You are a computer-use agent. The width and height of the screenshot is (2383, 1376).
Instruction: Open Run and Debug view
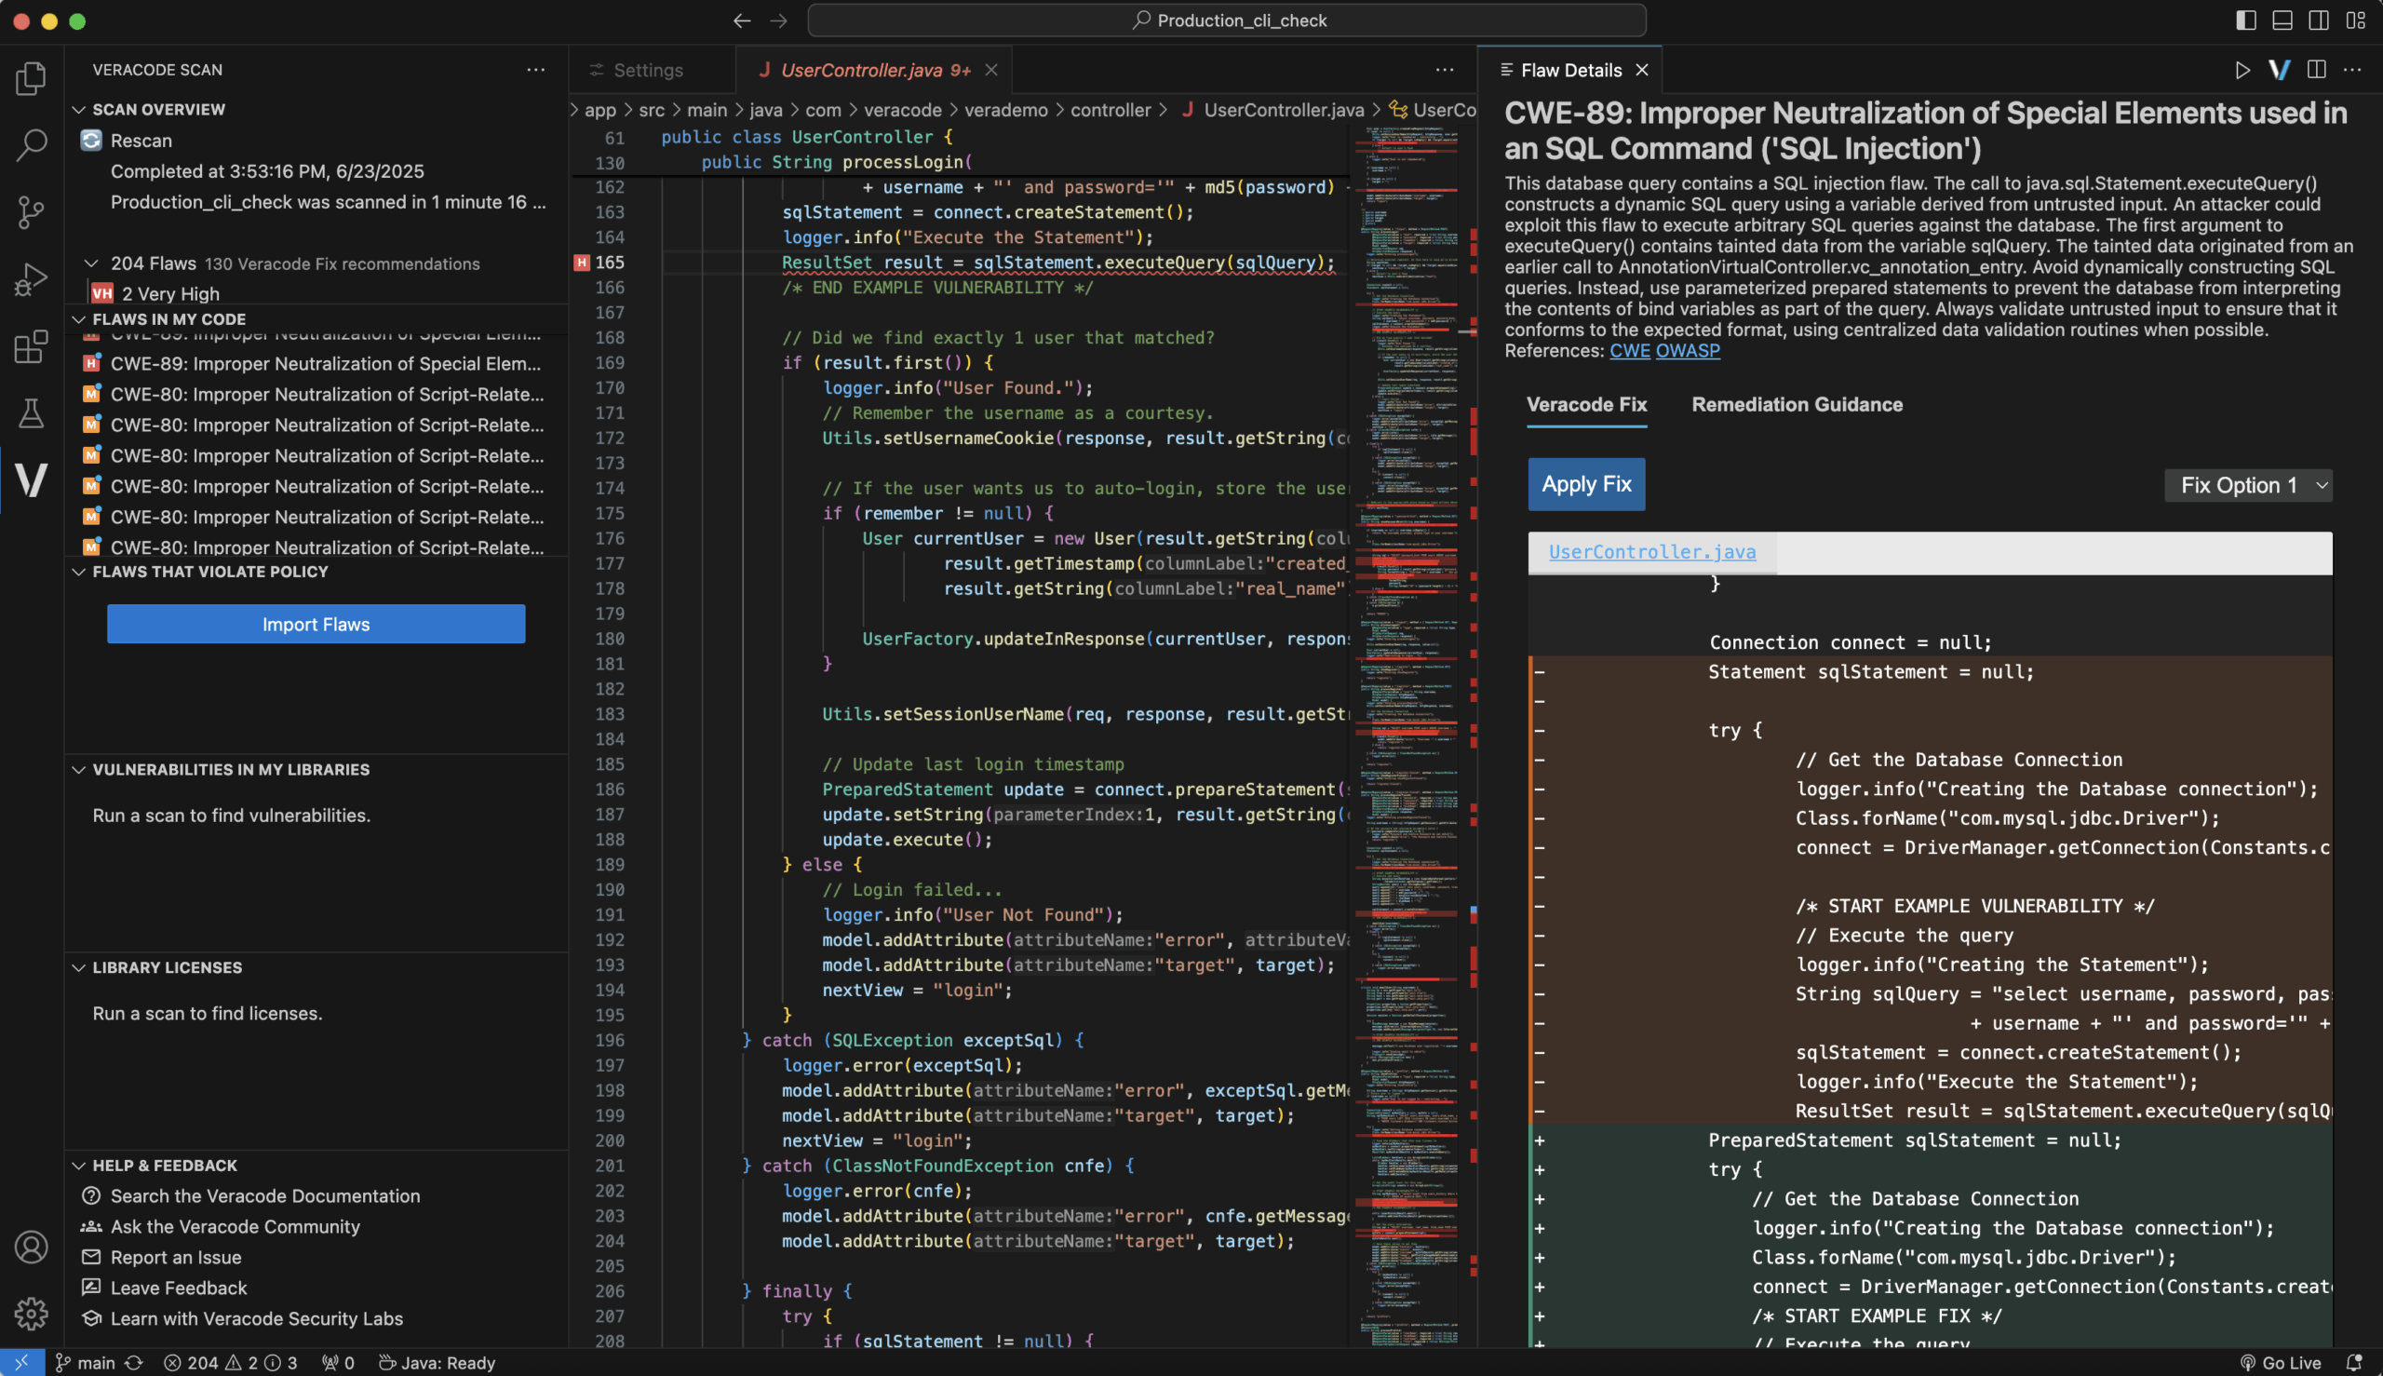[x=31, y=279]
